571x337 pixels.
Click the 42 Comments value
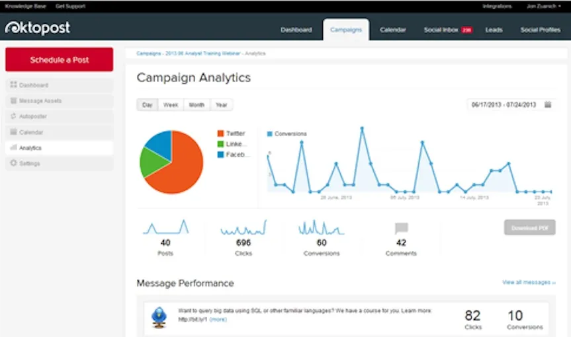402,243
